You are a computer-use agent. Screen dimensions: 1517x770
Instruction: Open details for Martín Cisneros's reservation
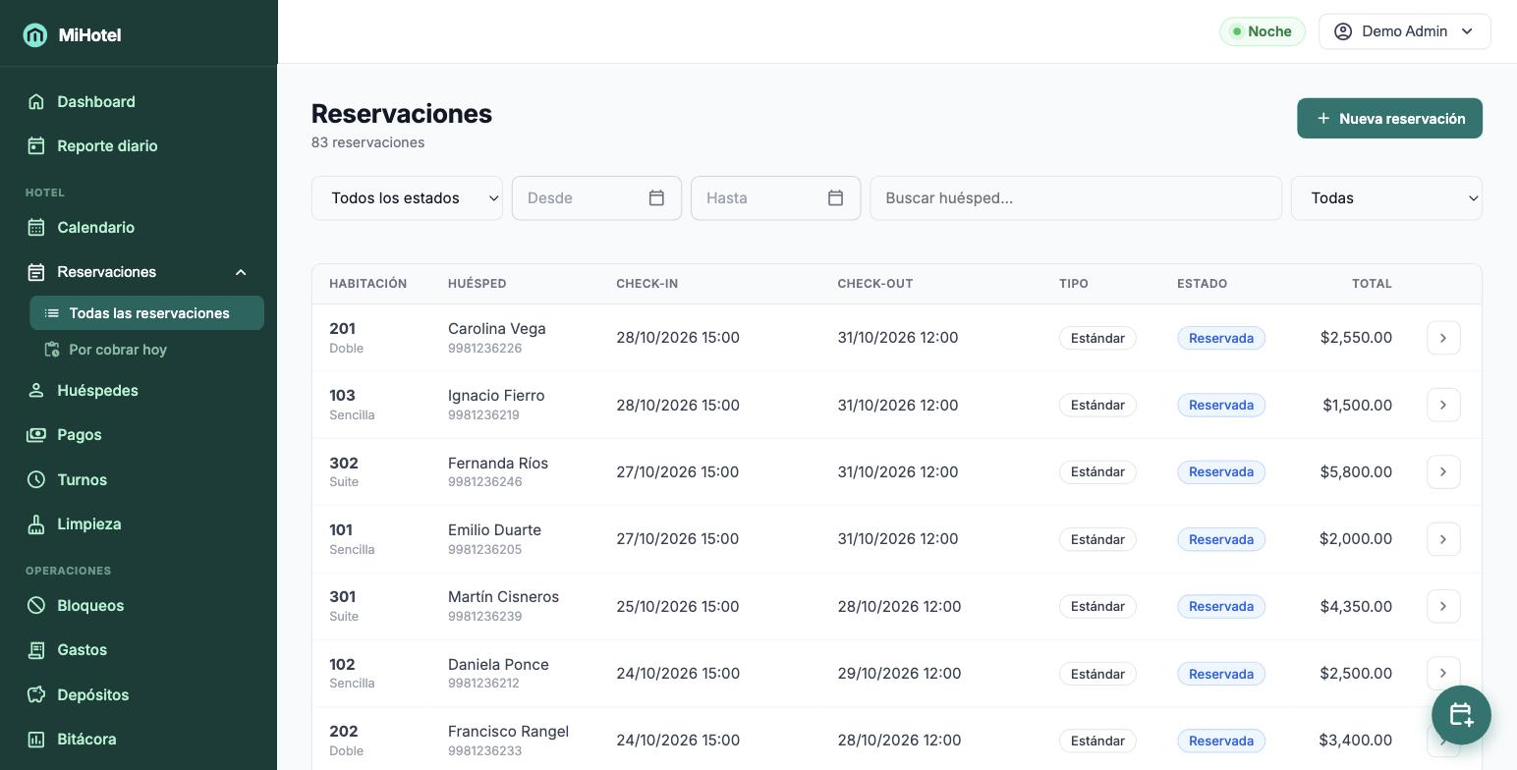(1443, 606)
